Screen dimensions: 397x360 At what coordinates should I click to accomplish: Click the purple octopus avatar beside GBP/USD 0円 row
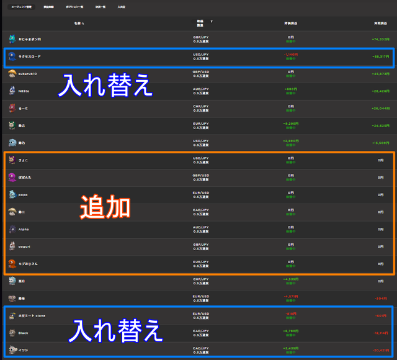pyautogui.click(x=12, y=178)
